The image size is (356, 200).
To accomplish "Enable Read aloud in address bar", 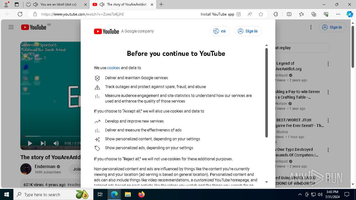I will pyautogui.click(x=250, y=14).
